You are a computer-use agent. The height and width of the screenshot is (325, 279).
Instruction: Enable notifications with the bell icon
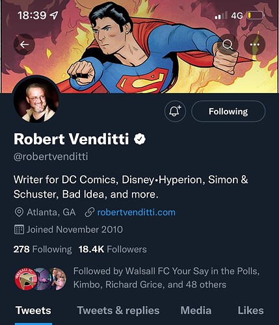click(175, 111)
